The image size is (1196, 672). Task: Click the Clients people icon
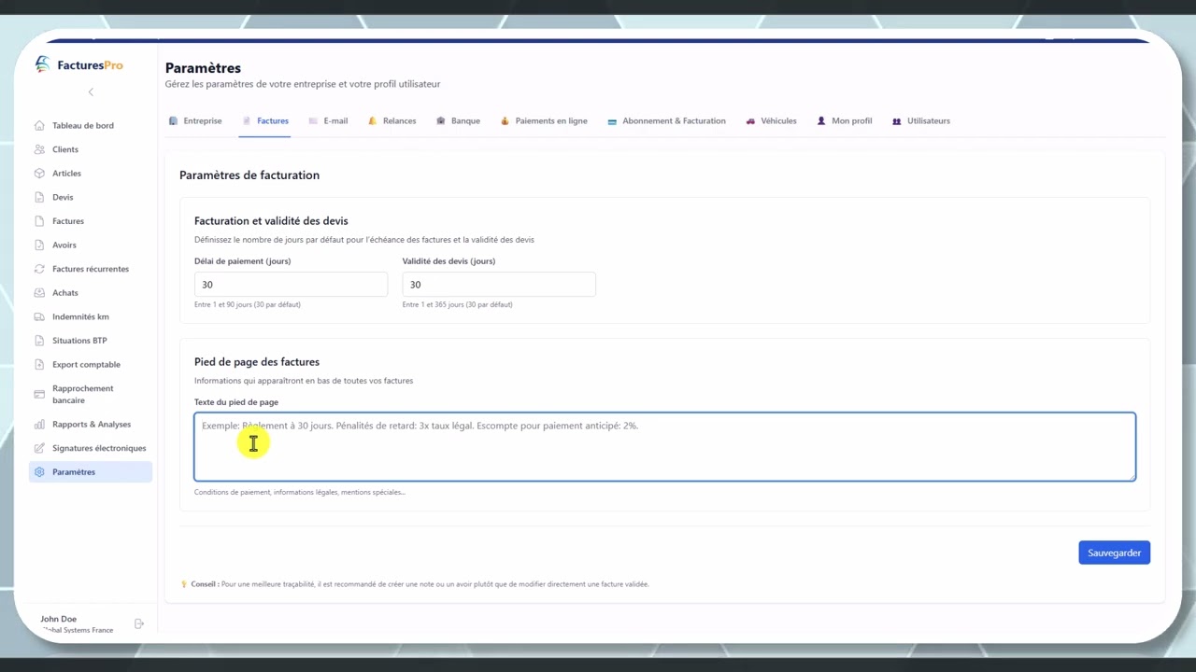[39, 149]
